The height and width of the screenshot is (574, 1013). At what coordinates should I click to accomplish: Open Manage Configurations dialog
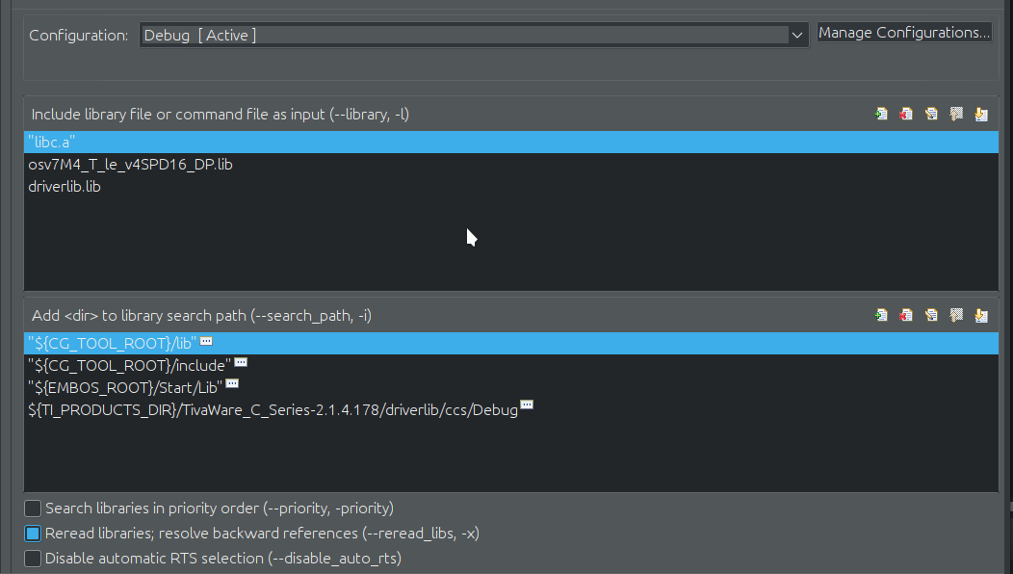point(904,33)
